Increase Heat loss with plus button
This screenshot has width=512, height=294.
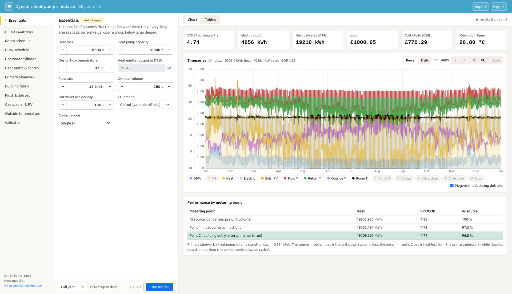tap(110, 50)
